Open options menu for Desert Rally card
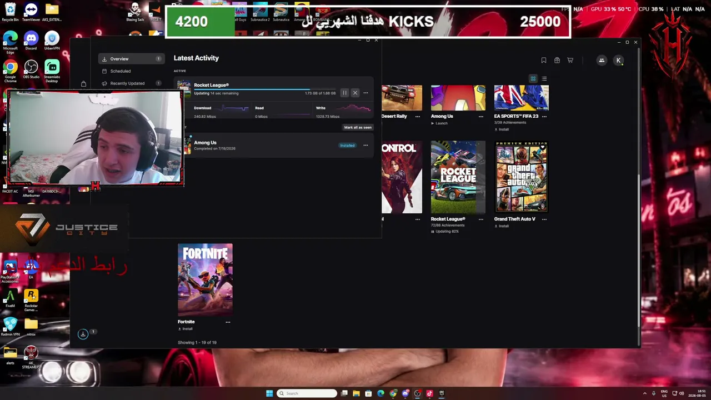 418,117
